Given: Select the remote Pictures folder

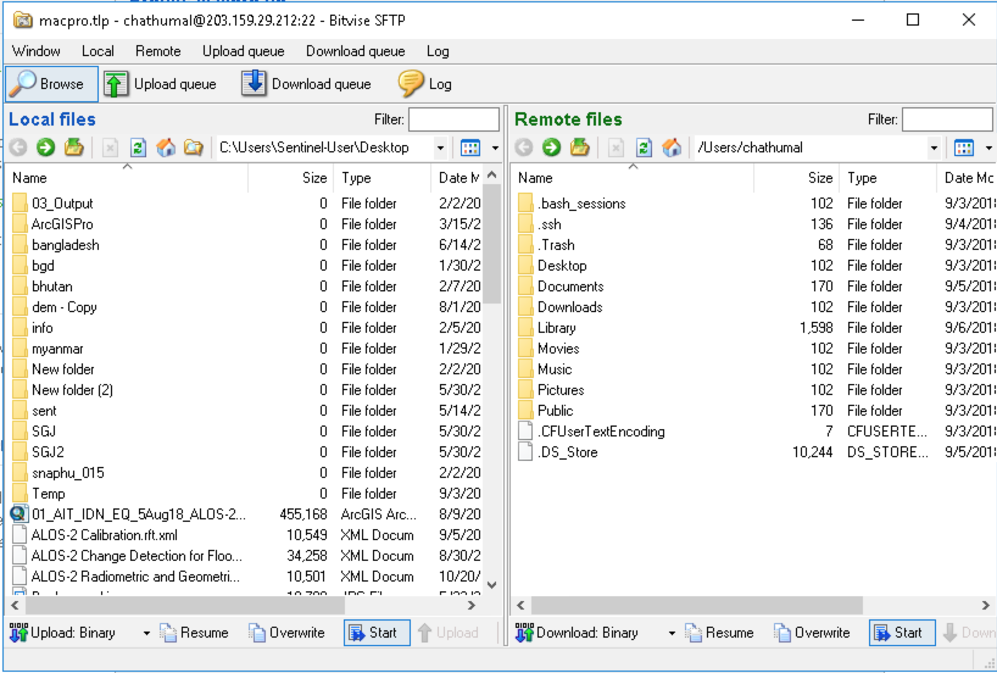Looking at the screenshot, I should pos(561,390).
